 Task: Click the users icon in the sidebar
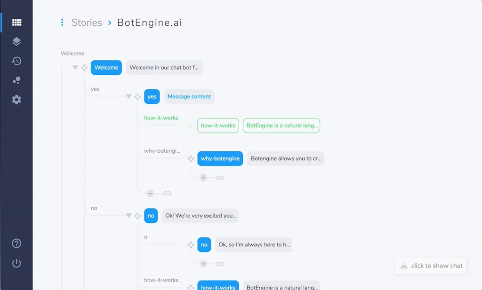[16, 80]
